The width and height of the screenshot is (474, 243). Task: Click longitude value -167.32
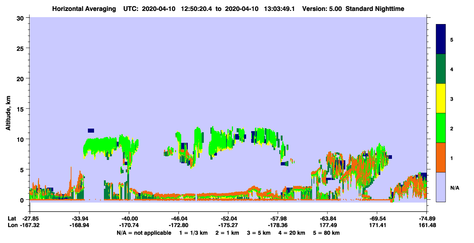tap(30, 226)
